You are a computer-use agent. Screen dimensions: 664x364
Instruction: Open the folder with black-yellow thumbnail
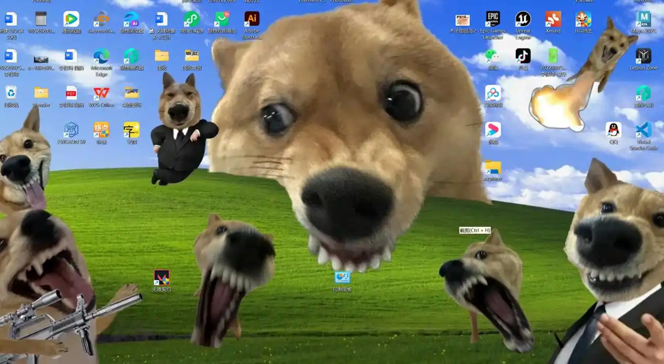click(x=192, y=56)
